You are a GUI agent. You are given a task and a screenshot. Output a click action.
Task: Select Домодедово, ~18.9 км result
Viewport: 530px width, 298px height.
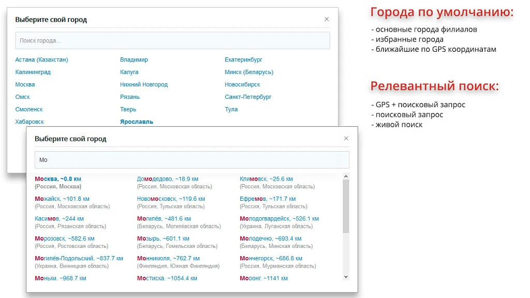coord(168,179)
